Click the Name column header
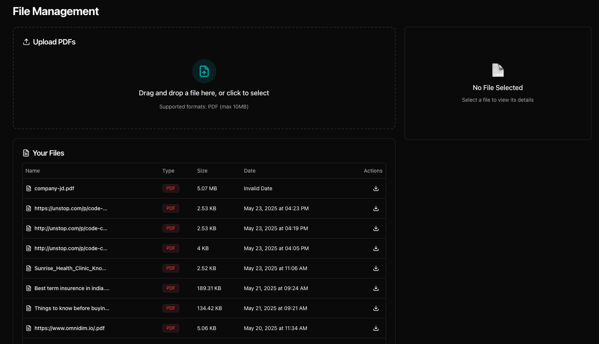 [33, 171]
